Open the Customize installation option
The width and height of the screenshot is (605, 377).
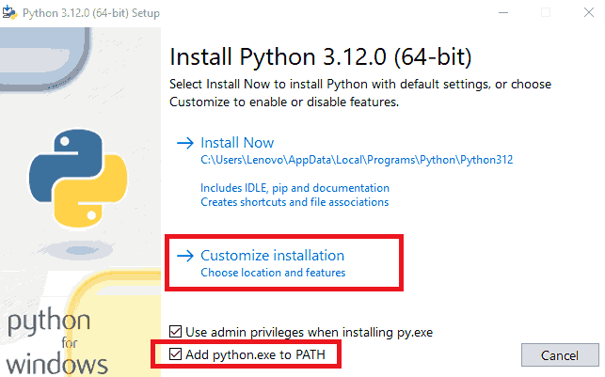[x=272, y=256]
